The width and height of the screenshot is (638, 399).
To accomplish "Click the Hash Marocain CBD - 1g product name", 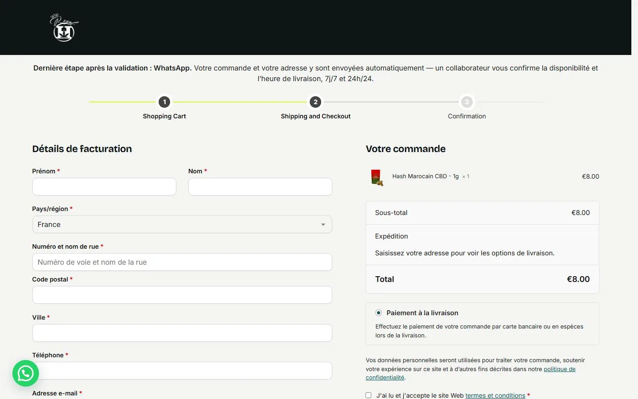I will point(425,176).
